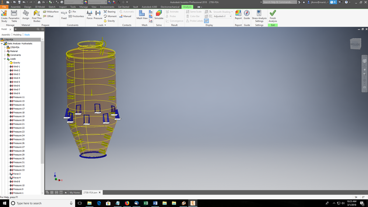Add a Frictionless constraint
The image size is (368, 207).
76,16
